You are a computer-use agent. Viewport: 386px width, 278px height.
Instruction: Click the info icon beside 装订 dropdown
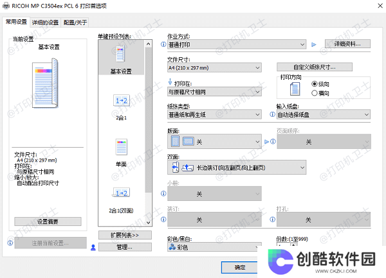pyautogui.click(x=163, y=220)
